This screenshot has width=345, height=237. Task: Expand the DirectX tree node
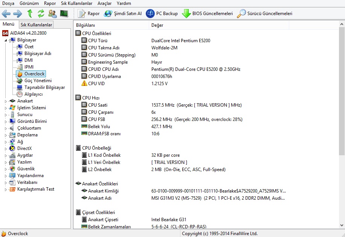point(6,149)
